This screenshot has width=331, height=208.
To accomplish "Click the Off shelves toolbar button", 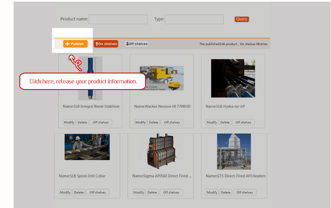I will click(136, 44).
